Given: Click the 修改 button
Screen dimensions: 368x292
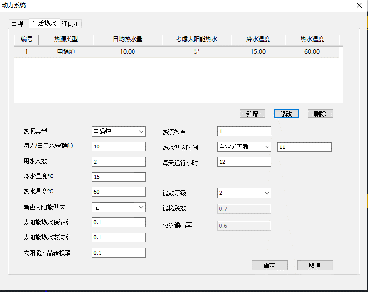Looking at the screenshot, I should tap(286, 114).
